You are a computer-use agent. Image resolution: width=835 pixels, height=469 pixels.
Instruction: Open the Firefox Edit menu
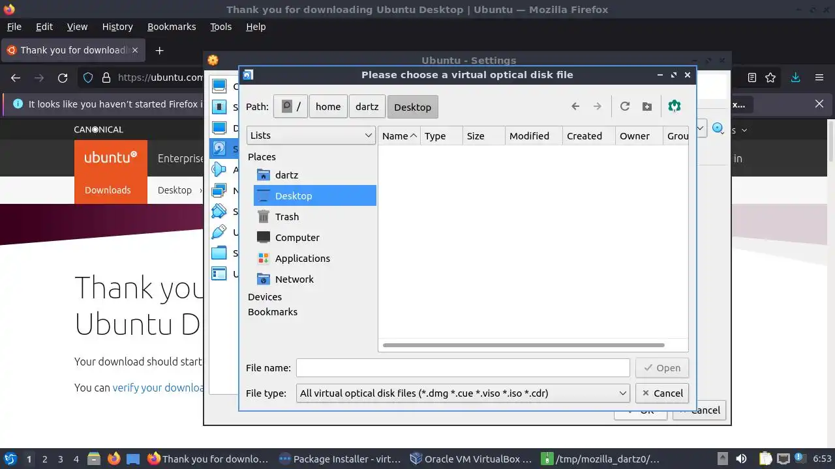tap(44, 27)
